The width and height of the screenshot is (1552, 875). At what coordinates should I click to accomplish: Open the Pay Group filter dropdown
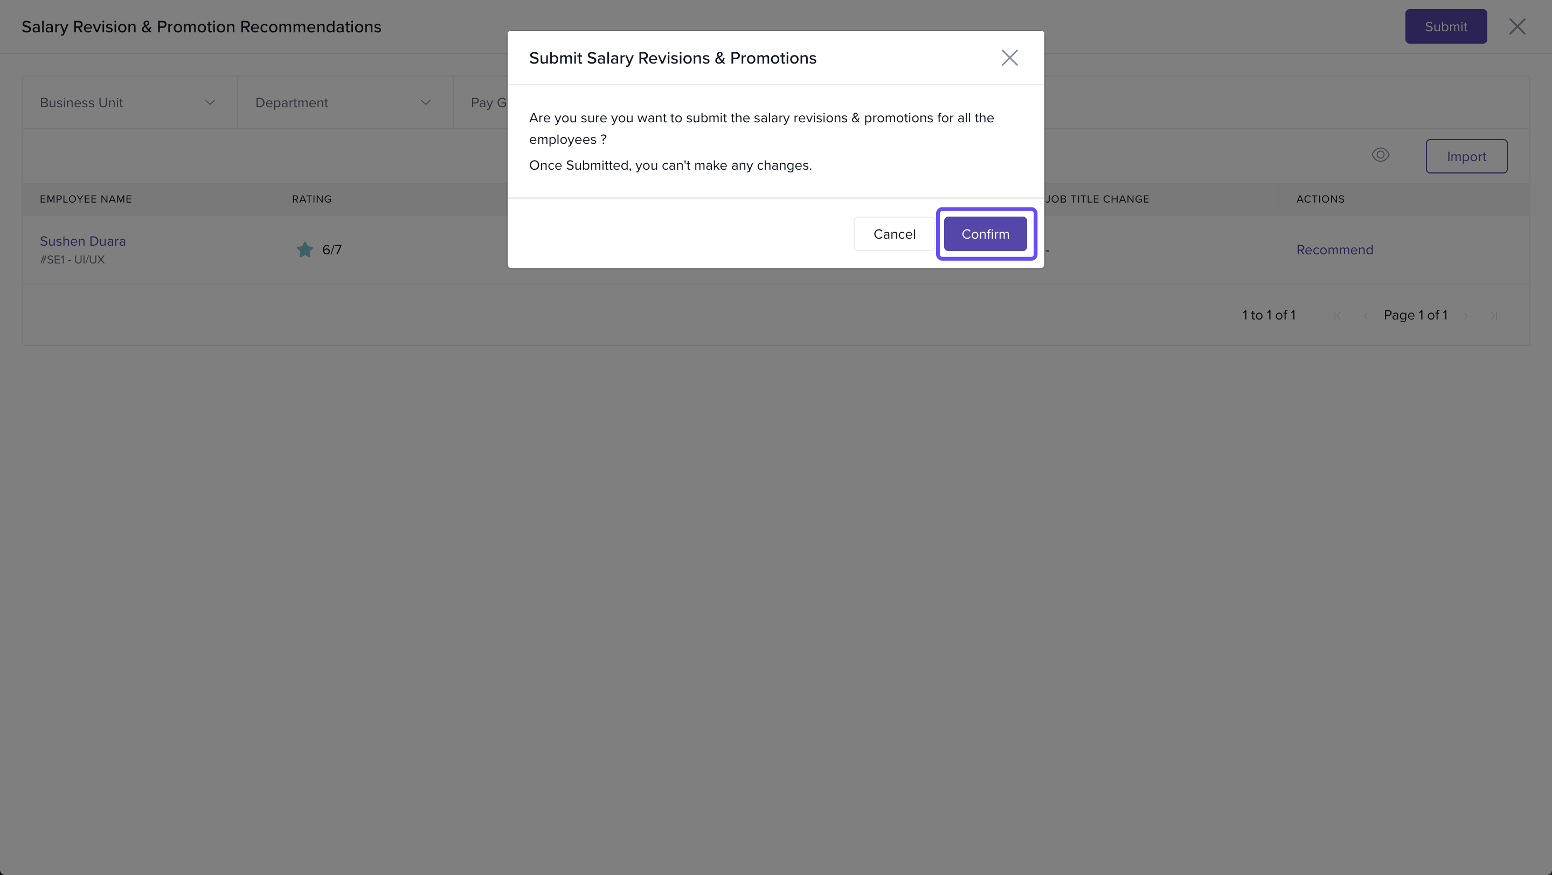(488, 102)
